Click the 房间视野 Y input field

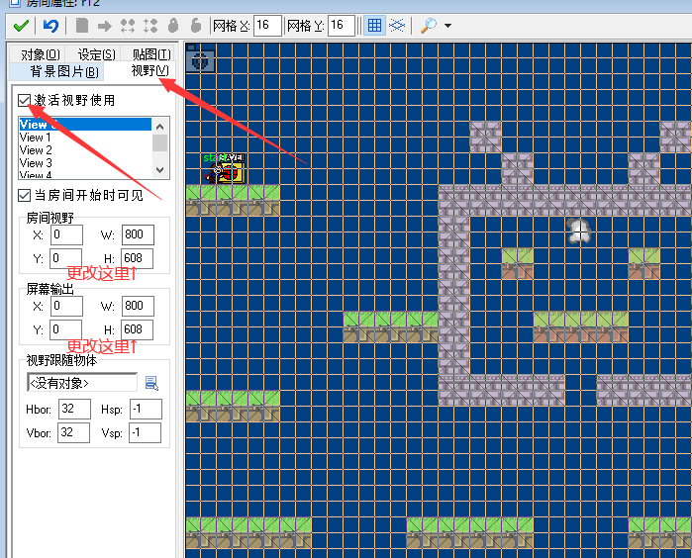(65, 258)
